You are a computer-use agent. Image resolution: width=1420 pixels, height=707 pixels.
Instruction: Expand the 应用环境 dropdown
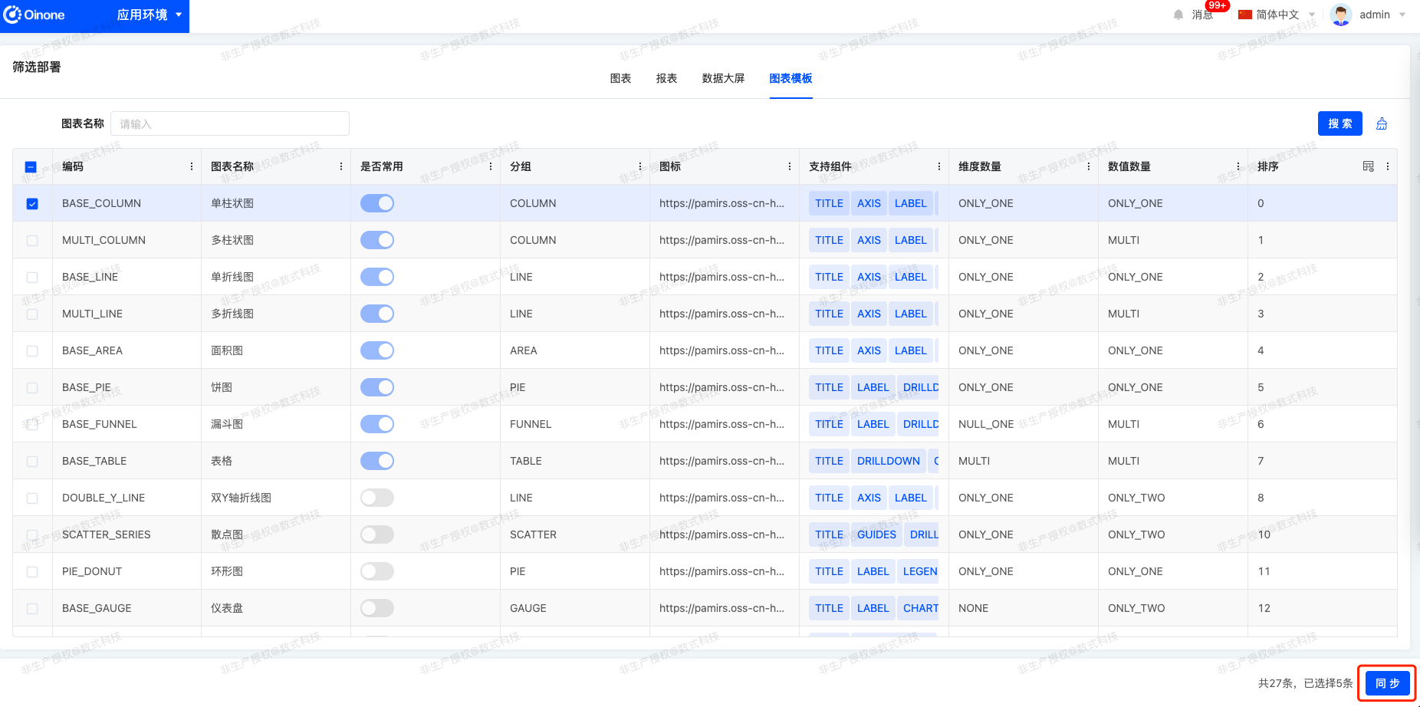tap(149, 15)
